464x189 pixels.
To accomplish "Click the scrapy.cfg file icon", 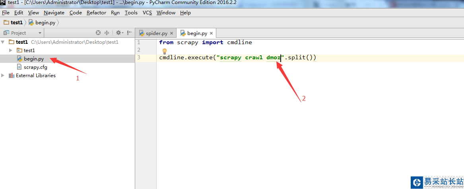I will pyautogui.click(x=19, y=67).
